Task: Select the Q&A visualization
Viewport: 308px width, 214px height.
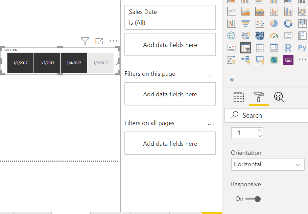Action: point(260,60)
